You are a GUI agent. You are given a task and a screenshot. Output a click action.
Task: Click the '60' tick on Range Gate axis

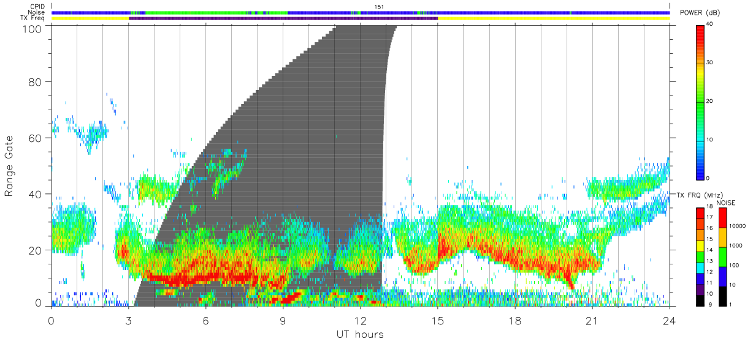(x=36, y=138)
